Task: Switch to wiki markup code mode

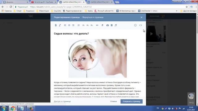Action: tap(140, 25)
